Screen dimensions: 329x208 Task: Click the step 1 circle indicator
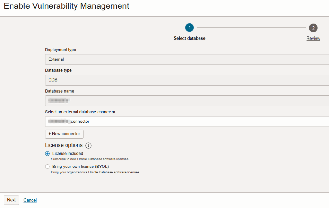click(189, 28)
